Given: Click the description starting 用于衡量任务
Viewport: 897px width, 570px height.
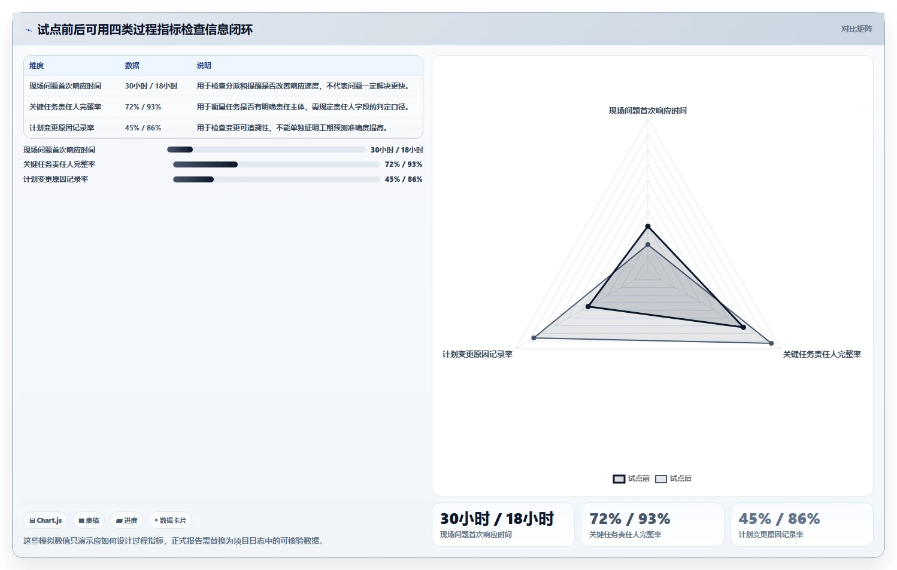Looking at the screenshot, I should click(305, 107).
